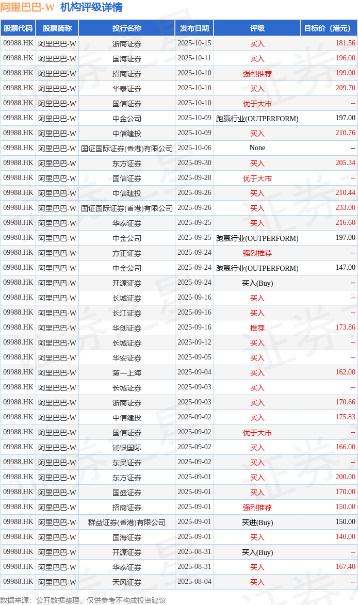The width and height of the screenshot is (358, 605).
Task: Click the 天风证券 institution name
Action: [127, 582]
